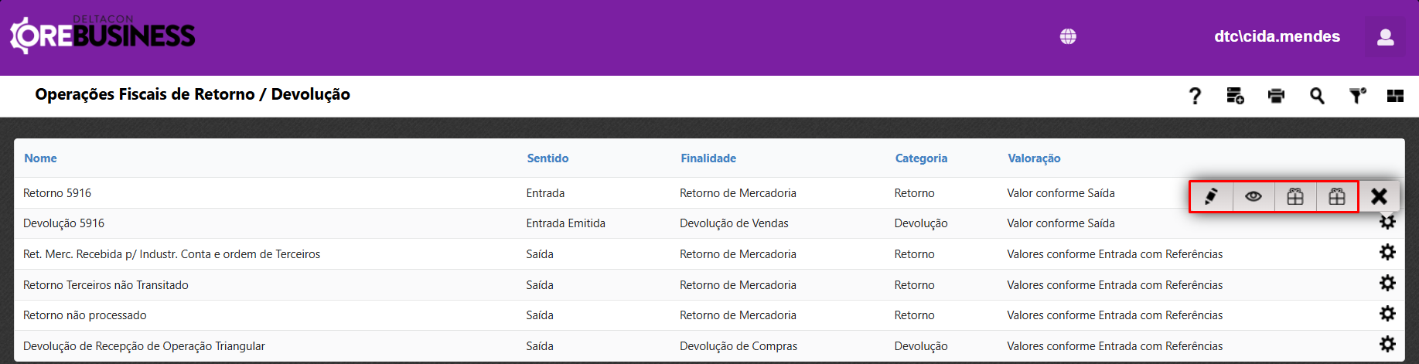This screenshot has width=1419, height=364.
Task: Click the pencil edit icon
Action: tap(1211, 196)
